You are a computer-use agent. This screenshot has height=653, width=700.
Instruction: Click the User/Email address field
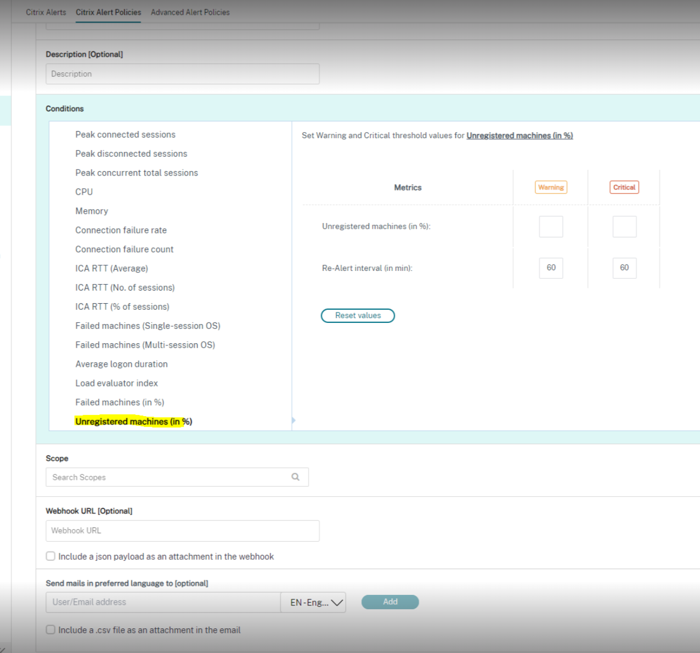[x=163, y=602]
